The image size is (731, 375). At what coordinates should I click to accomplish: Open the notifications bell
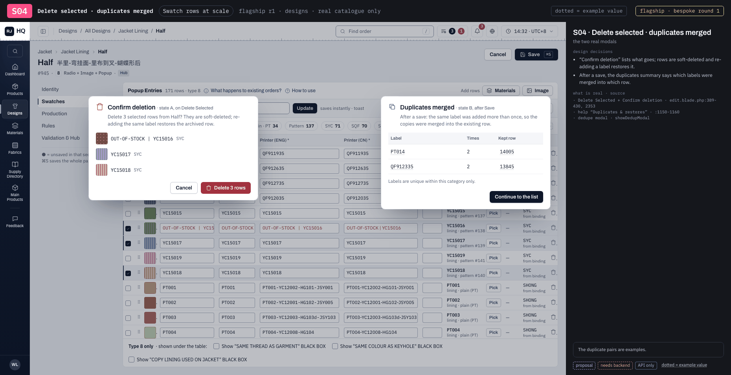477,31
